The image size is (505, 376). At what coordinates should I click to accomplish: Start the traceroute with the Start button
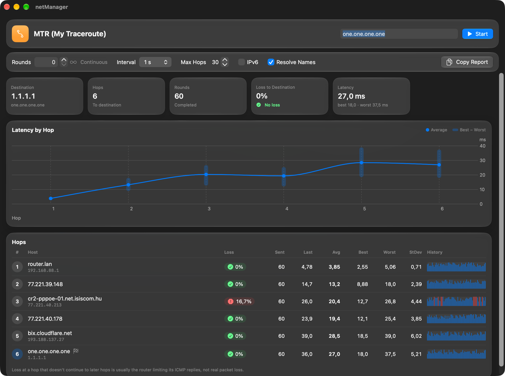[x=477, y=34]
